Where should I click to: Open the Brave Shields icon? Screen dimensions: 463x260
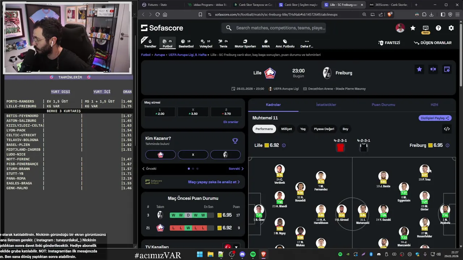tap(390, 14)
